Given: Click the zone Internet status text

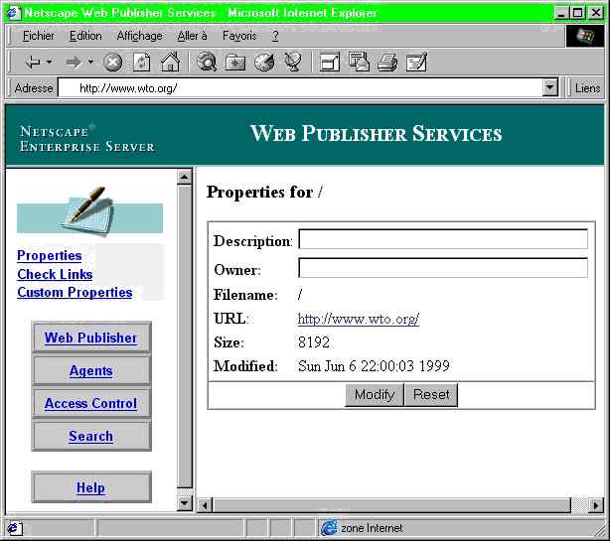Looking at the screenshot, I should pyautogui.click(x=372, y=528).
